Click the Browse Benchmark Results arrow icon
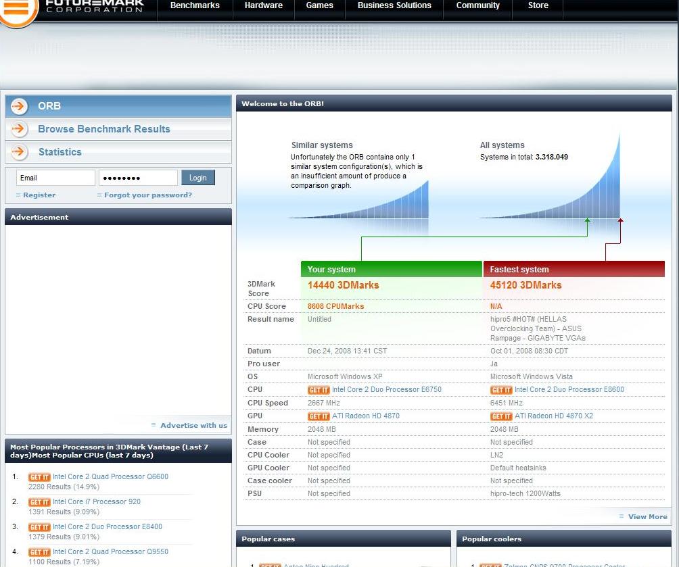 coord(19,129)
